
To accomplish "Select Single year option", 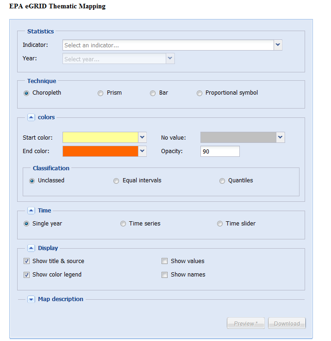I will (26, 224).
